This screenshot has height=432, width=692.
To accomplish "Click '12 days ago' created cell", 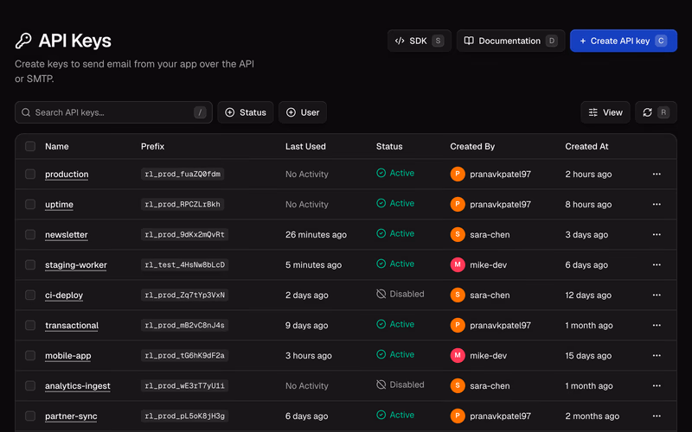I will point(588,295).
